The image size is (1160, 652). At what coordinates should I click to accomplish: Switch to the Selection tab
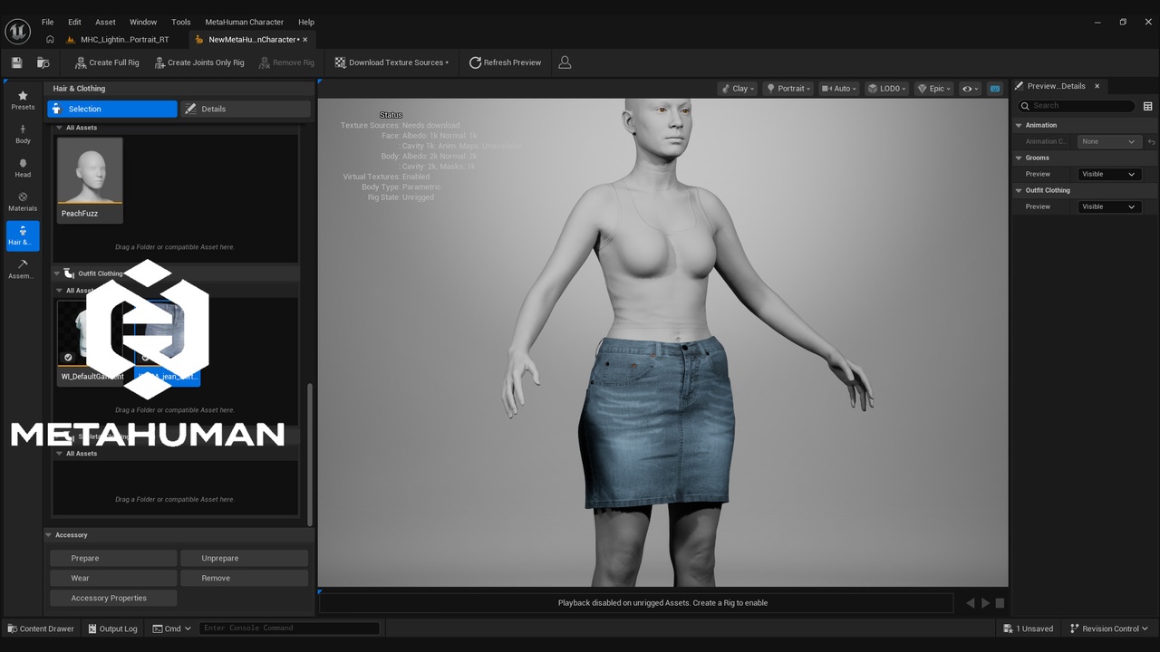pos(112,109)
